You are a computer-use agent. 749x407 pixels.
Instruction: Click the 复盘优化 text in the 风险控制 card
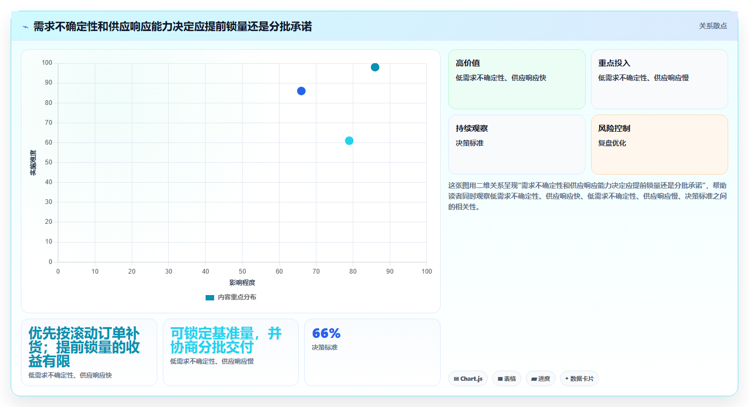click(x=612, y=143)
